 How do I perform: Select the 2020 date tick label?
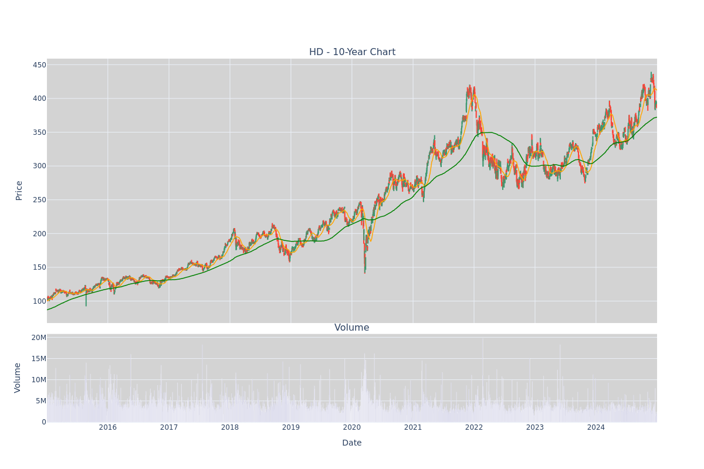coord(352,427)
